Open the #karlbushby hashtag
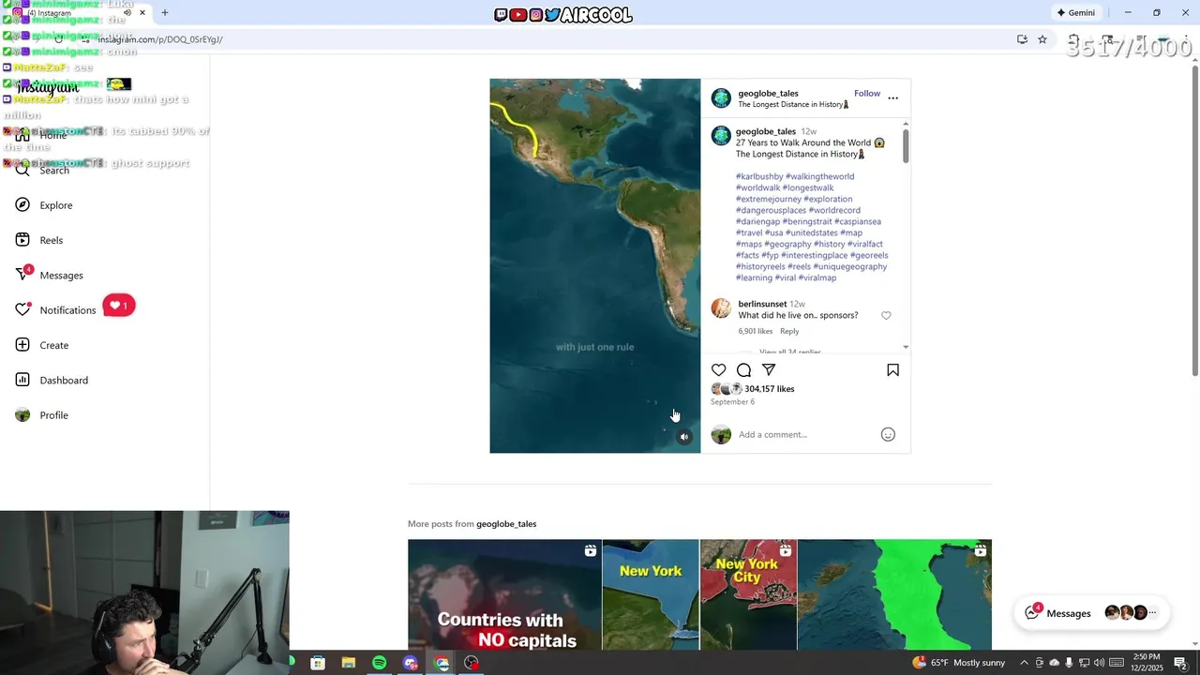 pos(759,176)
